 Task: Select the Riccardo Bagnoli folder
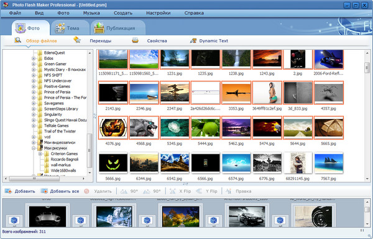[65, 159]
